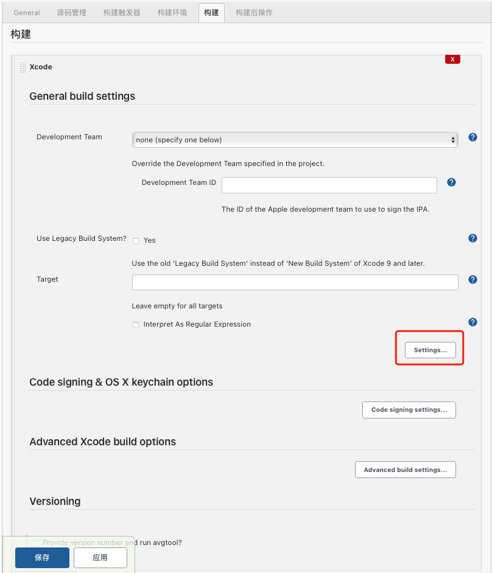Click the General build settings heading
This screenshot has height=573, width=492.
coord(82,96)
